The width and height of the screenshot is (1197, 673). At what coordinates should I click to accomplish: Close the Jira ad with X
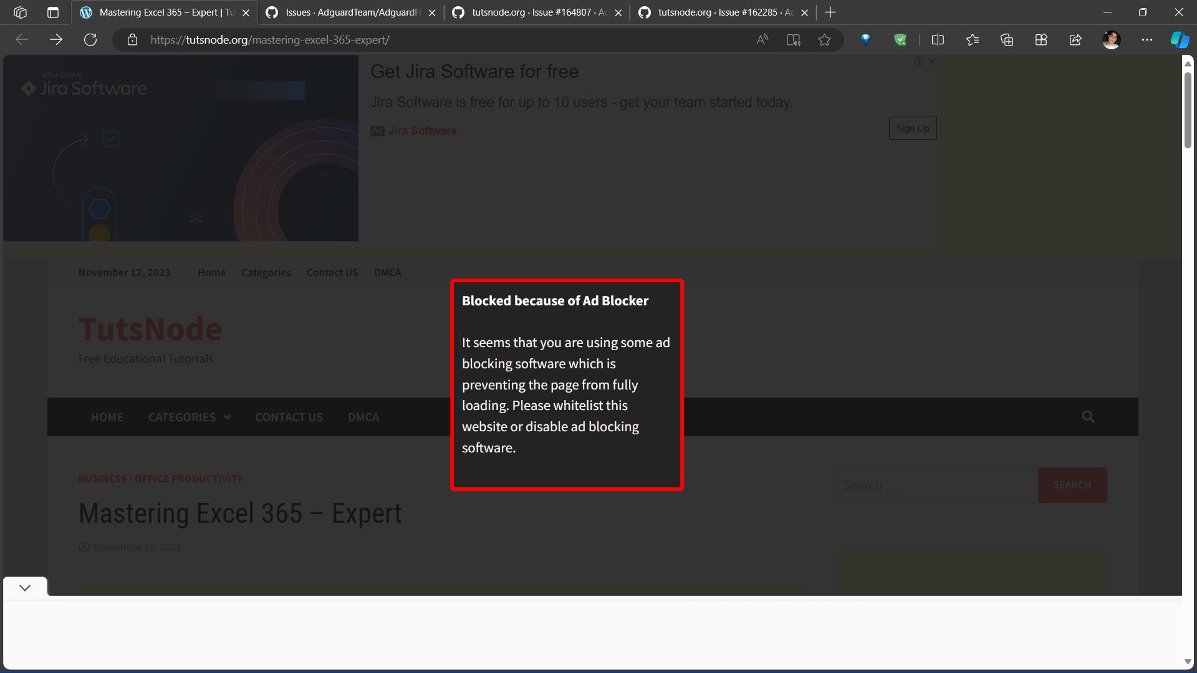coord(931,61)
